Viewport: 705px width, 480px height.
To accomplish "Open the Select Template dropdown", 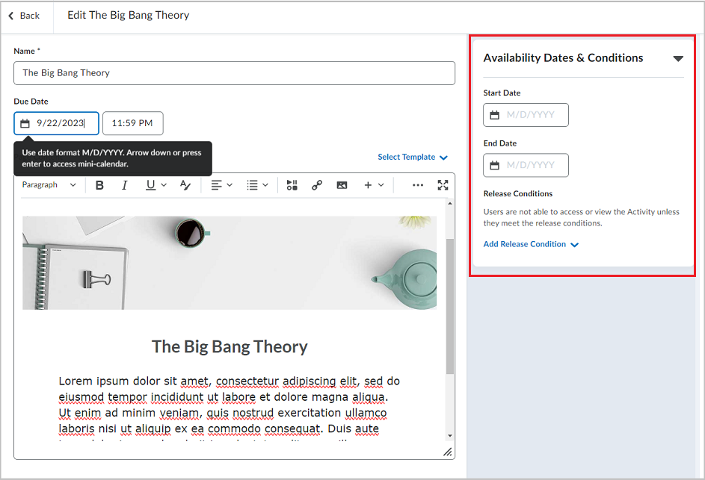I will pos(412,158).
